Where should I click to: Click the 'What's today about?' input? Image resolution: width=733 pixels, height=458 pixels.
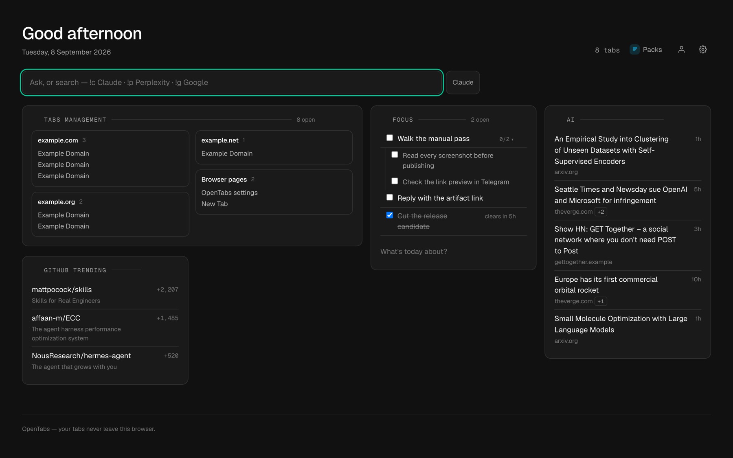(x=453, y=252)
